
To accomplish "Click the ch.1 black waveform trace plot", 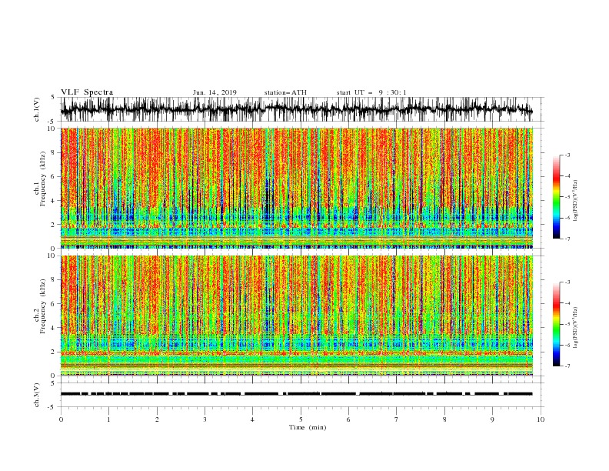I will coord(296,109).
